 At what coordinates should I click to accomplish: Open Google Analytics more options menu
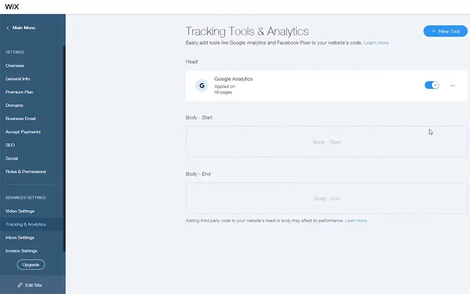[x=453, y=86]
